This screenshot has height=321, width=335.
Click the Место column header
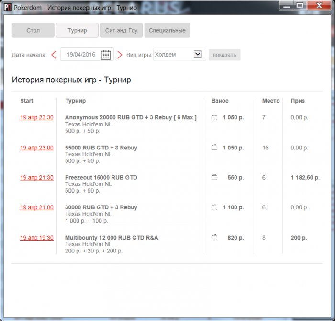point(271,101)
